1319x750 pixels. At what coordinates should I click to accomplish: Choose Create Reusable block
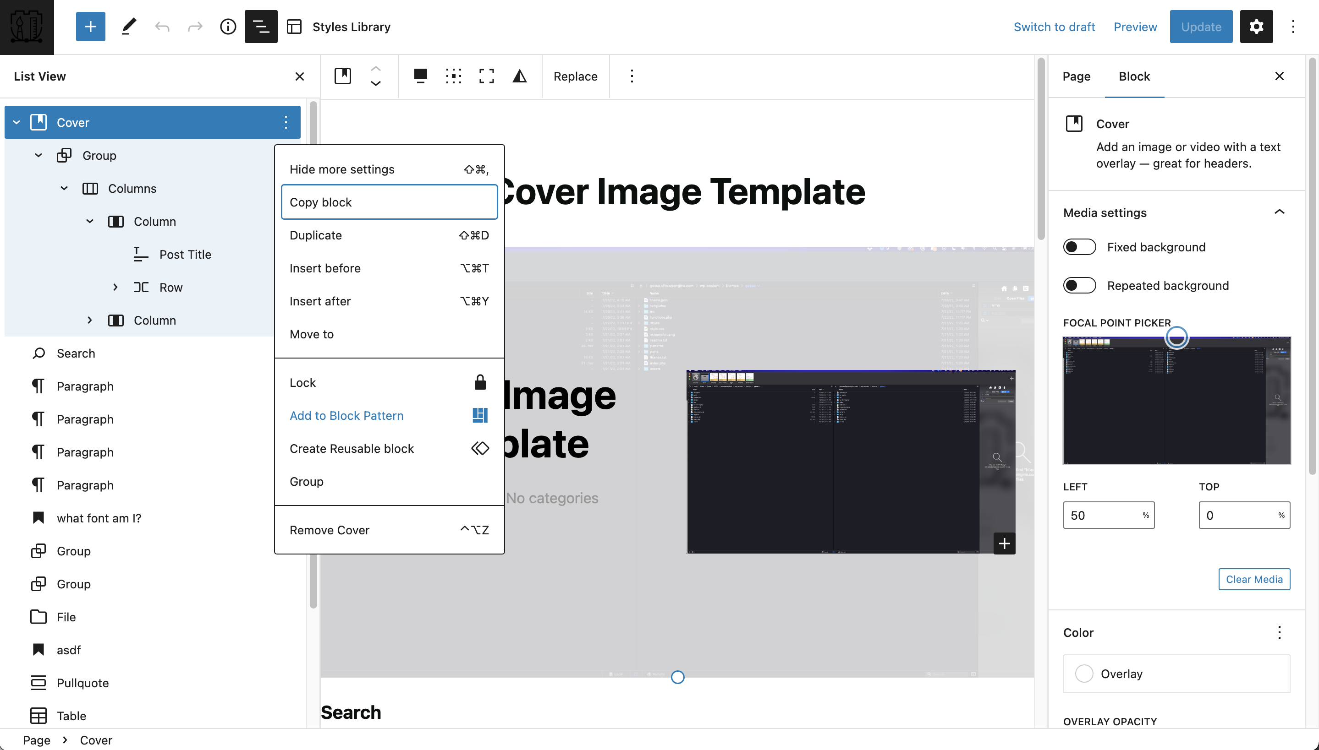coord(389,448)
